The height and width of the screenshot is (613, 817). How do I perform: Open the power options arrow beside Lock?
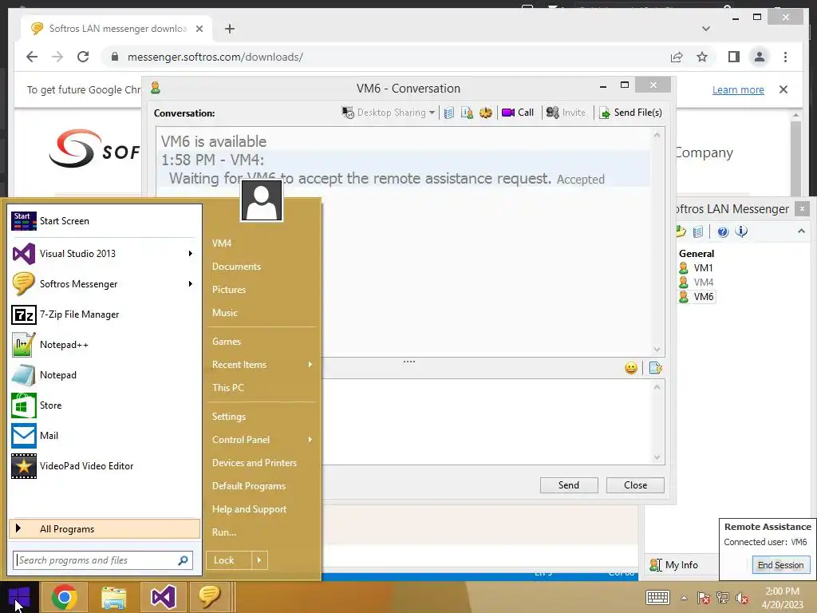click(x=259, y=560)
